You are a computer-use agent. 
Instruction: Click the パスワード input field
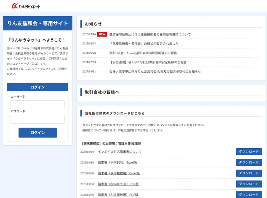click(38, 119)
